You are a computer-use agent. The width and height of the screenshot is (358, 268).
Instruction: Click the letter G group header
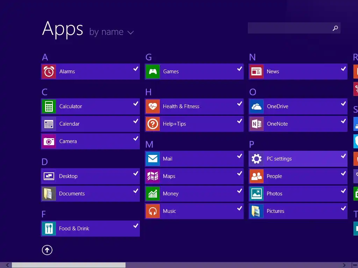[x=149, y=57]
